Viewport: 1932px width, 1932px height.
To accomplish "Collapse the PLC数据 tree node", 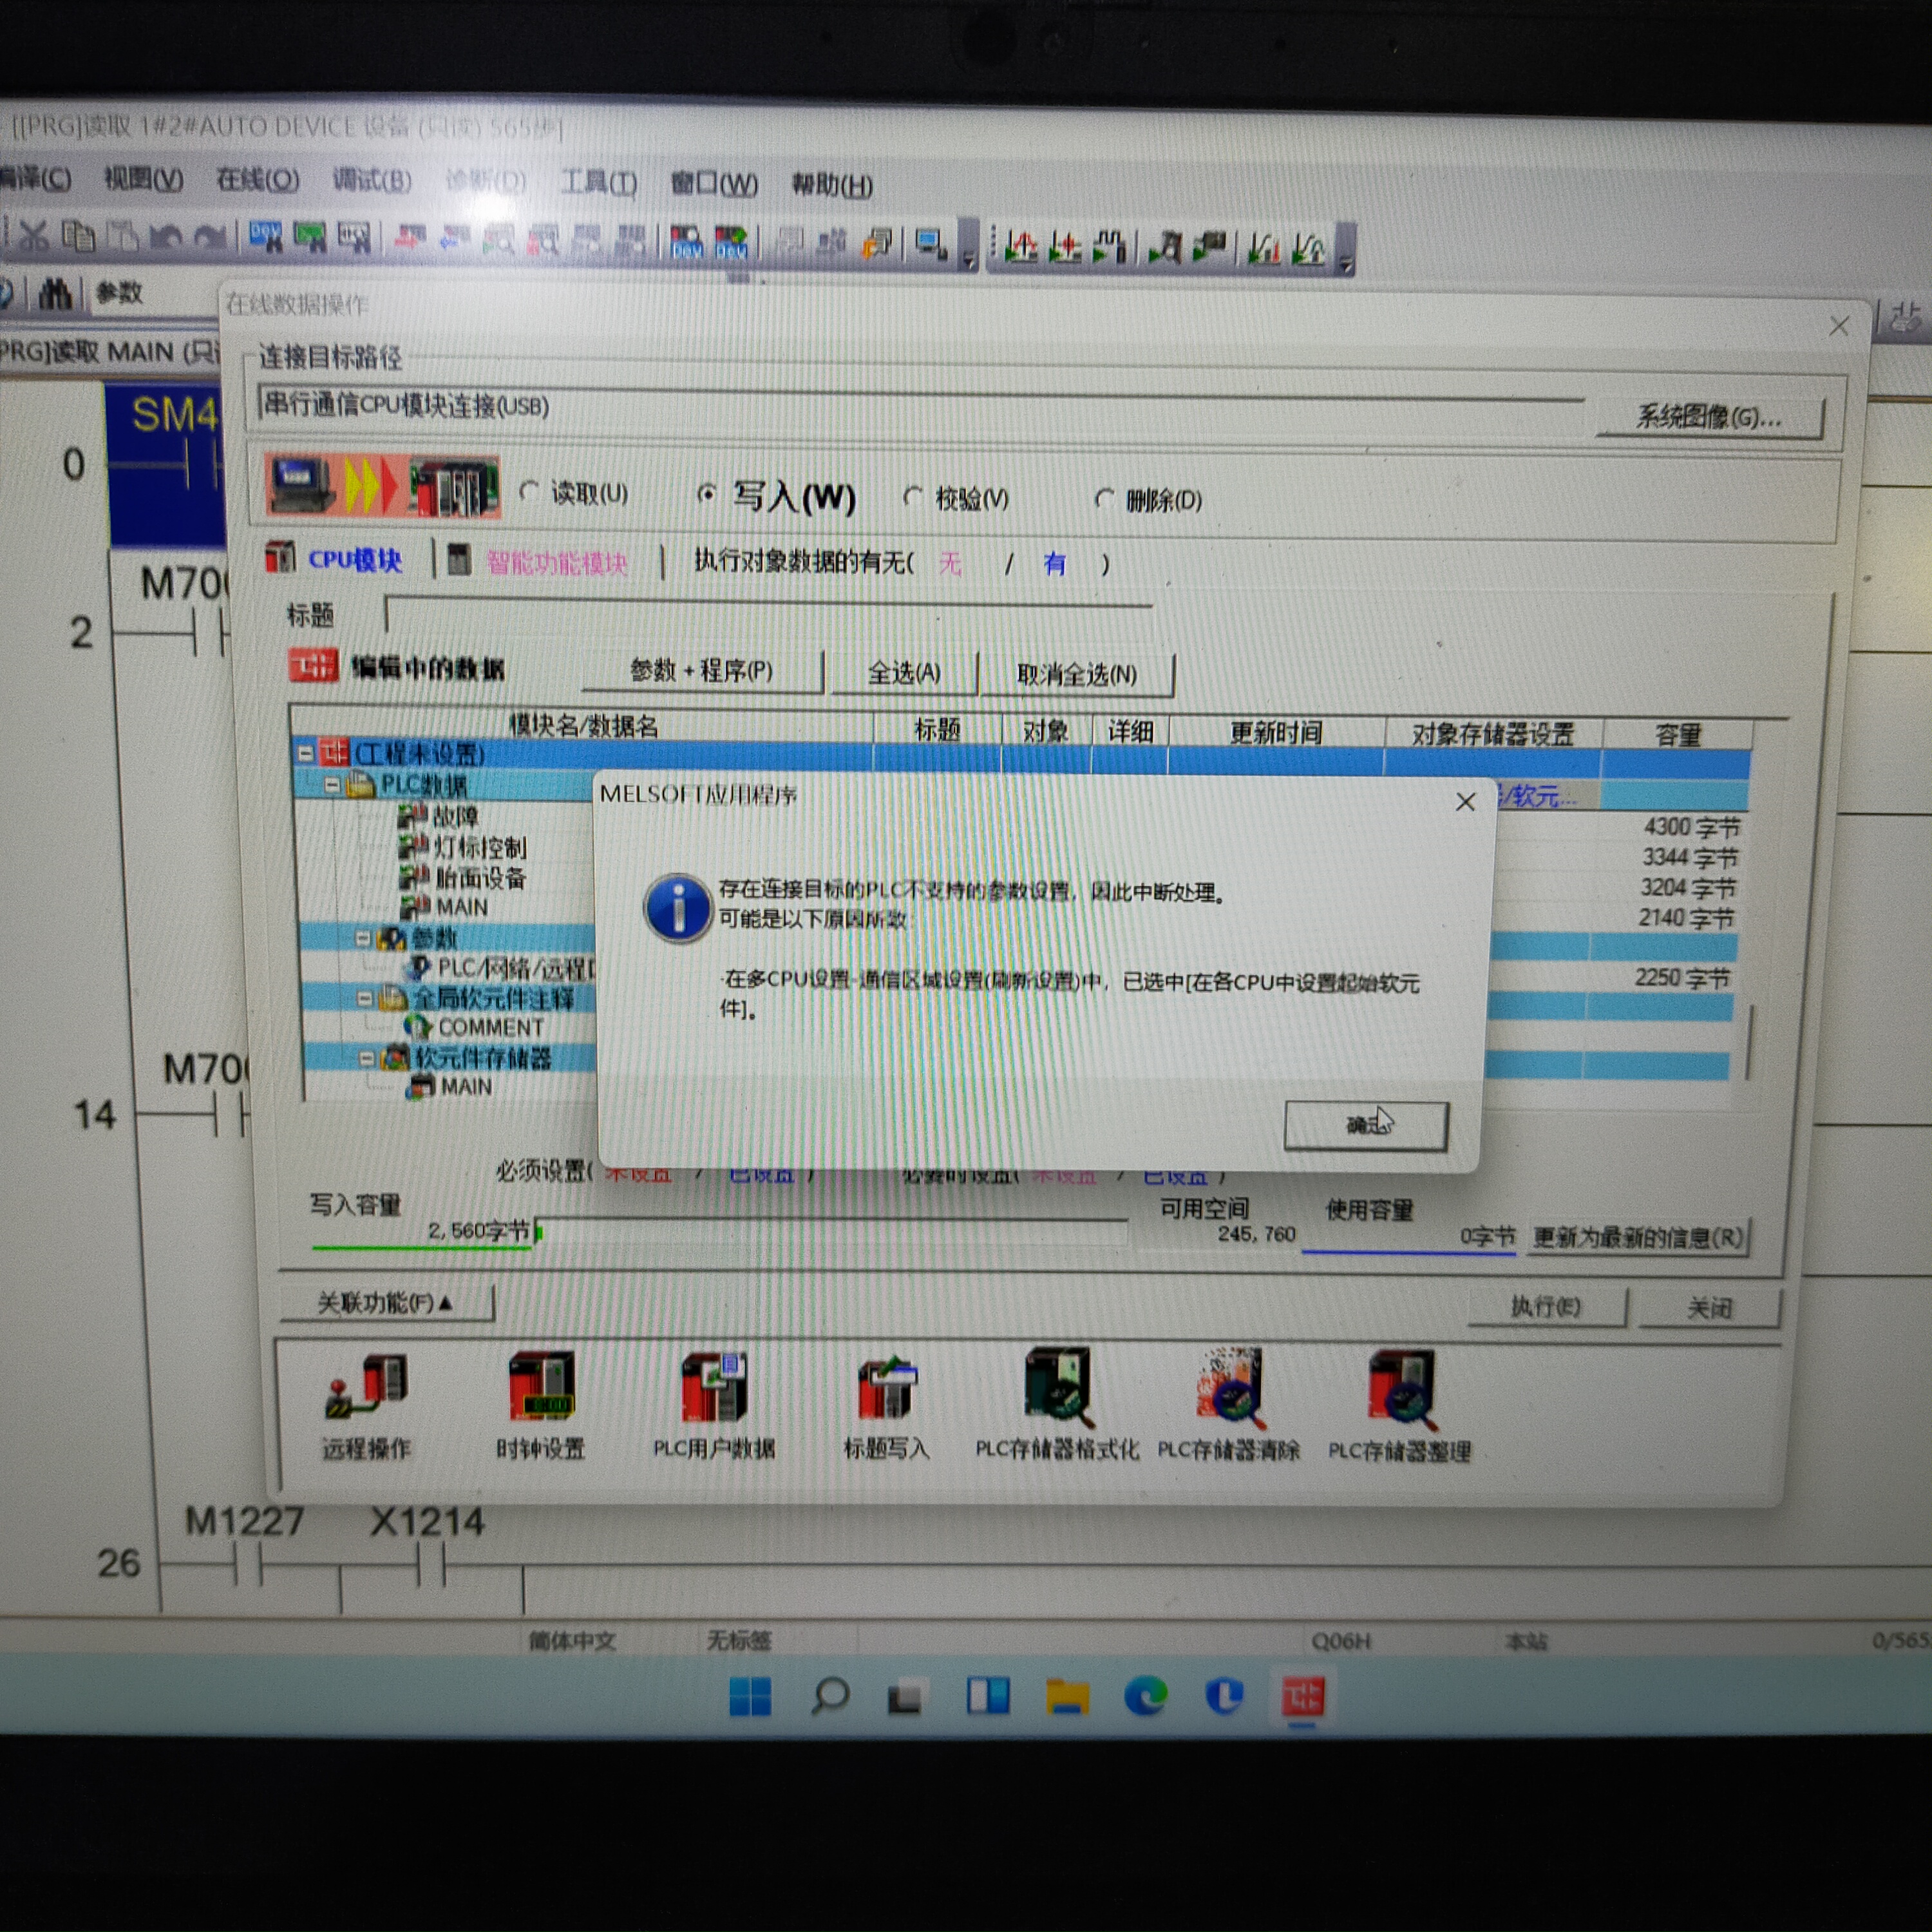I will [x=332, y=785].
